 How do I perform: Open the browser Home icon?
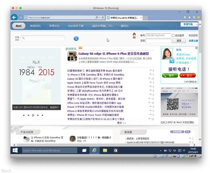(185, 17)
